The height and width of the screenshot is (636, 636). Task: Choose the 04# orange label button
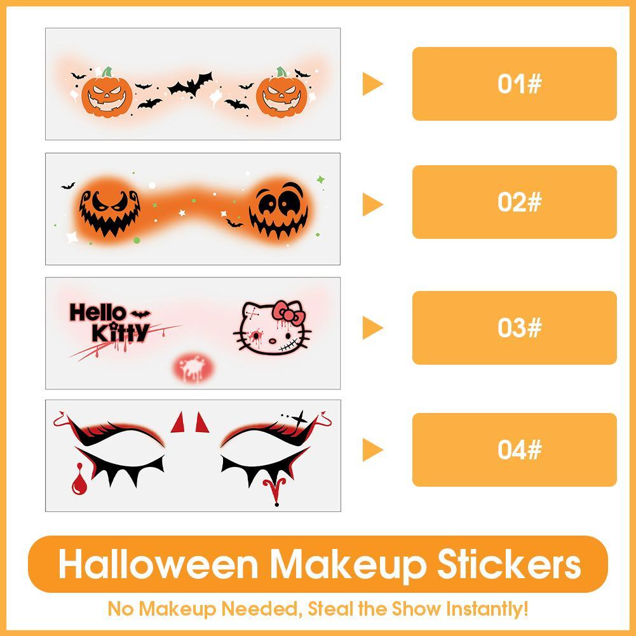[x=514, y=449]
